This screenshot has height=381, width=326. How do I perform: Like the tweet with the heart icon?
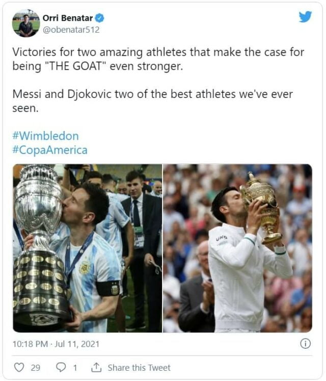point(19,367)
